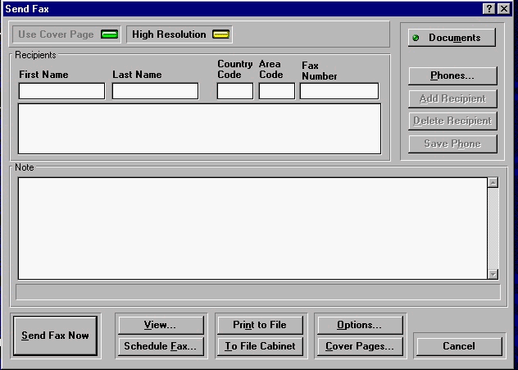518x370 pixels.
Task: Focus the Last Name text box
Action: click(x=155, y=91)
